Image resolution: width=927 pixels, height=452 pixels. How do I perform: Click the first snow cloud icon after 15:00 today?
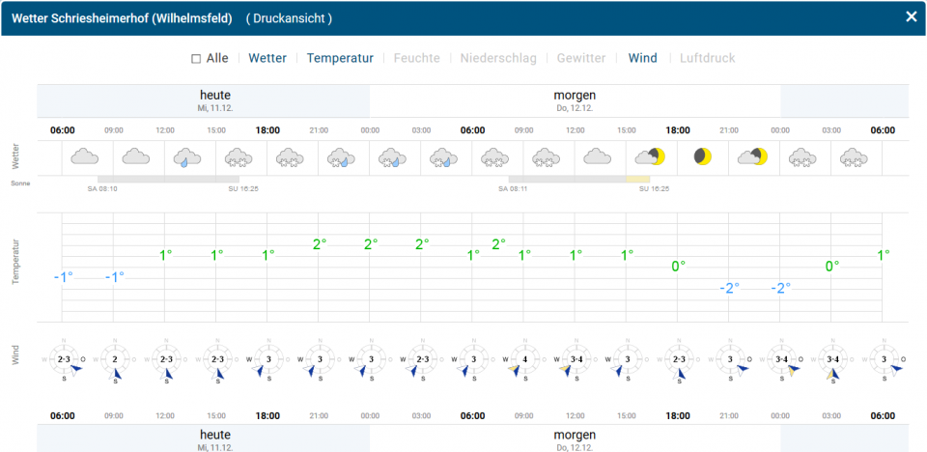click(x=238, y=156)
